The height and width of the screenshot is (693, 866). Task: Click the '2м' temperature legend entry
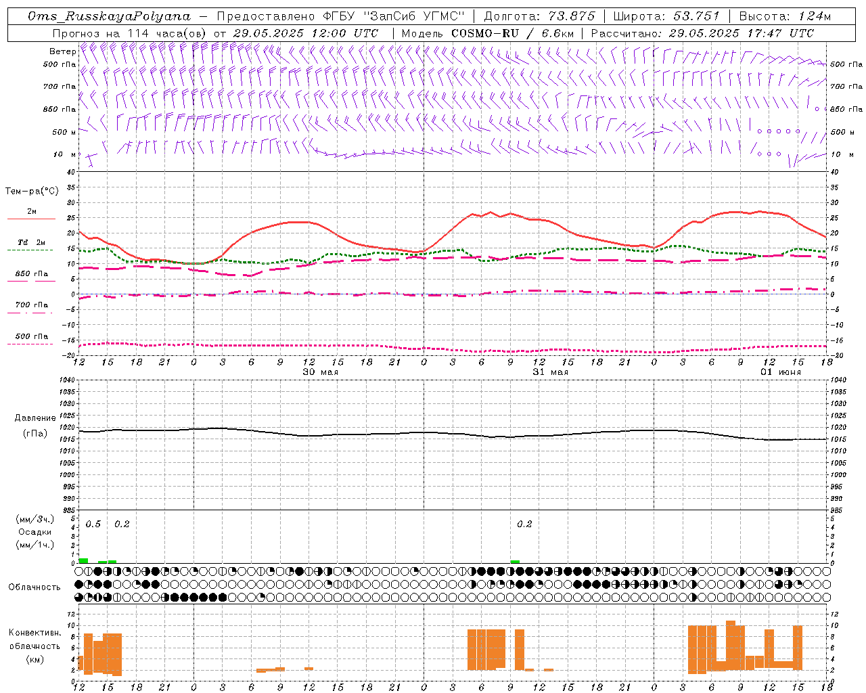(32, 212)
